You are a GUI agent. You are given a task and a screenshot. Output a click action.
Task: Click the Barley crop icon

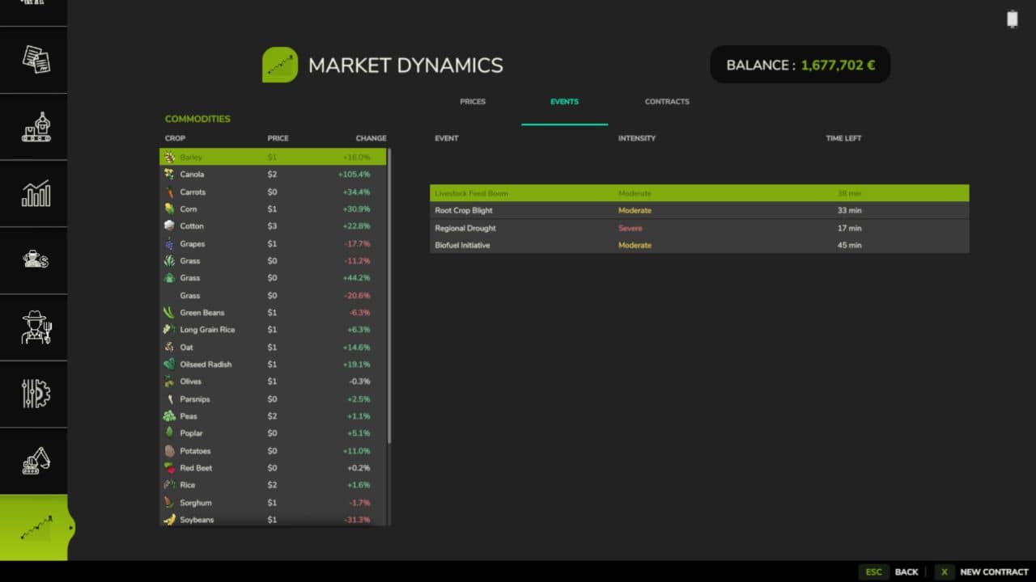168,157
